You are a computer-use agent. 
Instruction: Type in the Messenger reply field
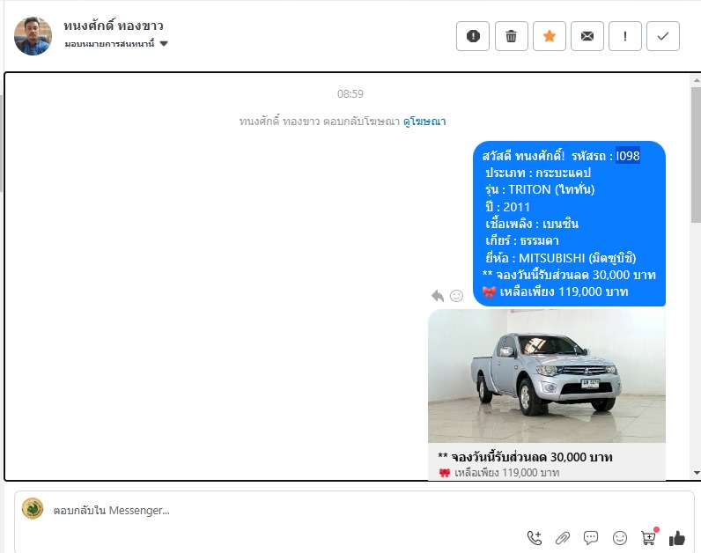pos(264,510)
